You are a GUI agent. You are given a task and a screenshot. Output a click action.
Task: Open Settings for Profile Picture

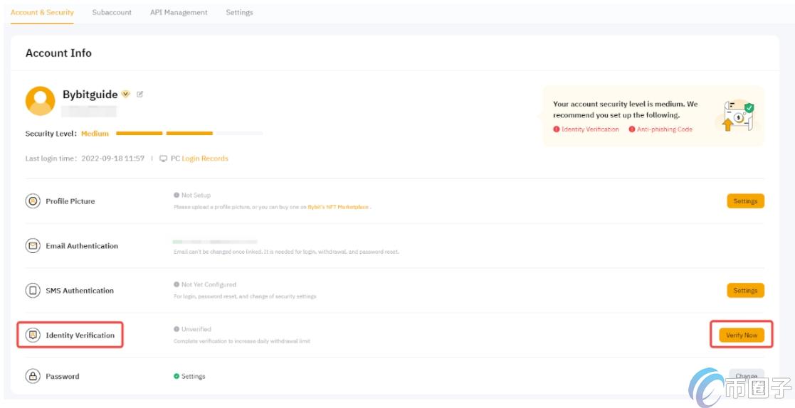tap(745, 201)
